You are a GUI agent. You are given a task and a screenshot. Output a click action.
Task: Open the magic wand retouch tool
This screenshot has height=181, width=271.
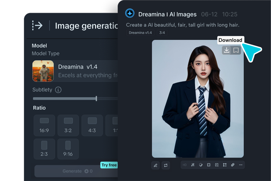[193, 165]
